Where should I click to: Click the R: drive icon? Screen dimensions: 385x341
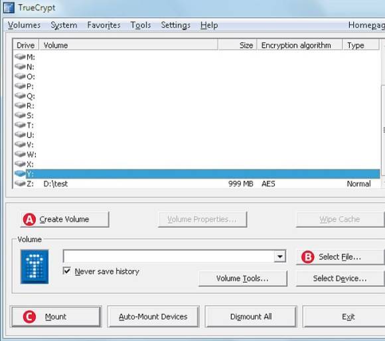pos(20,106)
